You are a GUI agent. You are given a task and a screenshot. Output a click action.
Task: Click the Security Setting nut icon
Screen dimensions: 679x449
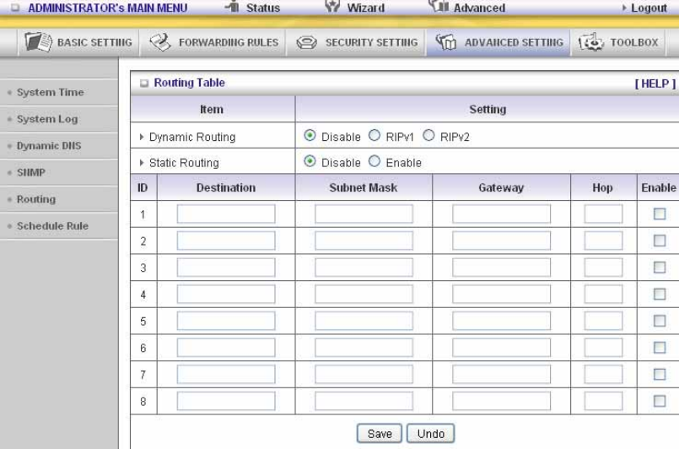click(306, 42)
